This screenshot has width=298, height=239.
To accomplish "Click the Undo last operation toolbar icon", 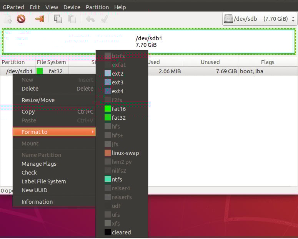I will [x=90, y=19].
